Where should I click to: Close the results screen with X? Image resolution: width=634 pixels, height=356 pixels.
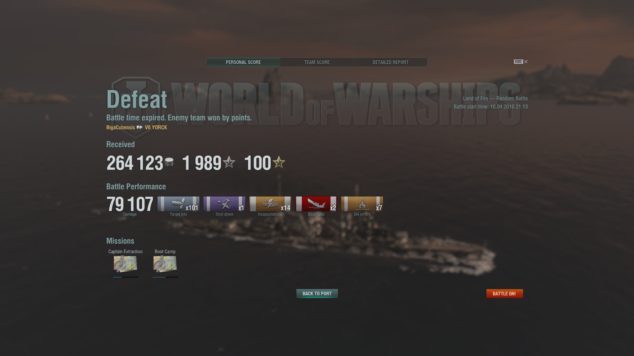pos(526,62)
